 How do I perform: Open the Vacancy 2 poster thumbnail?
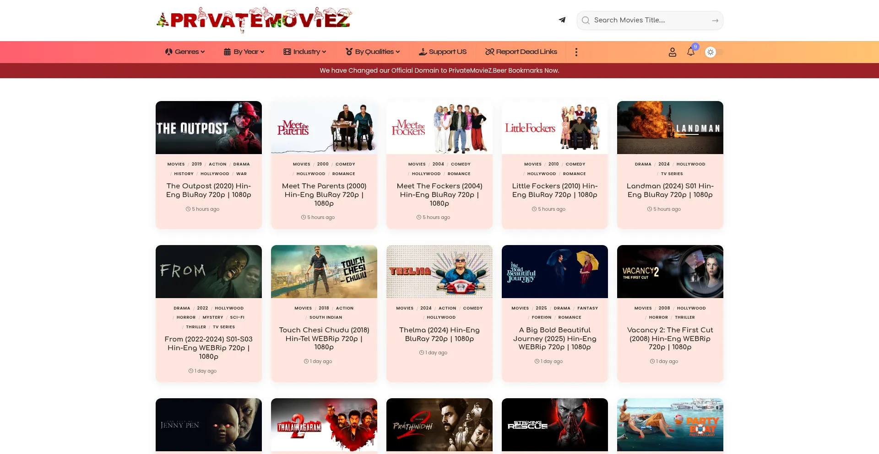[670, 272]
